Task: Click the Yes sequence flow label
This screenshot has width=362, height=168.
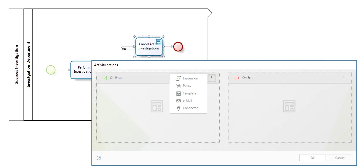Action: 124,49
